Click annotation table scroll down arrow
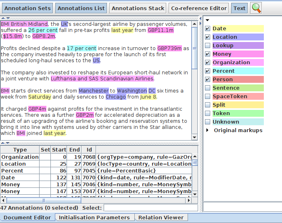Viewport: 282px width, 223px height. click(195, 194)
